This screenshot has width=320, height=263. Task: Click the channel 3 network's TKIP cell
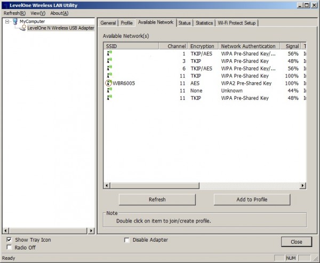tap(196, 61)
